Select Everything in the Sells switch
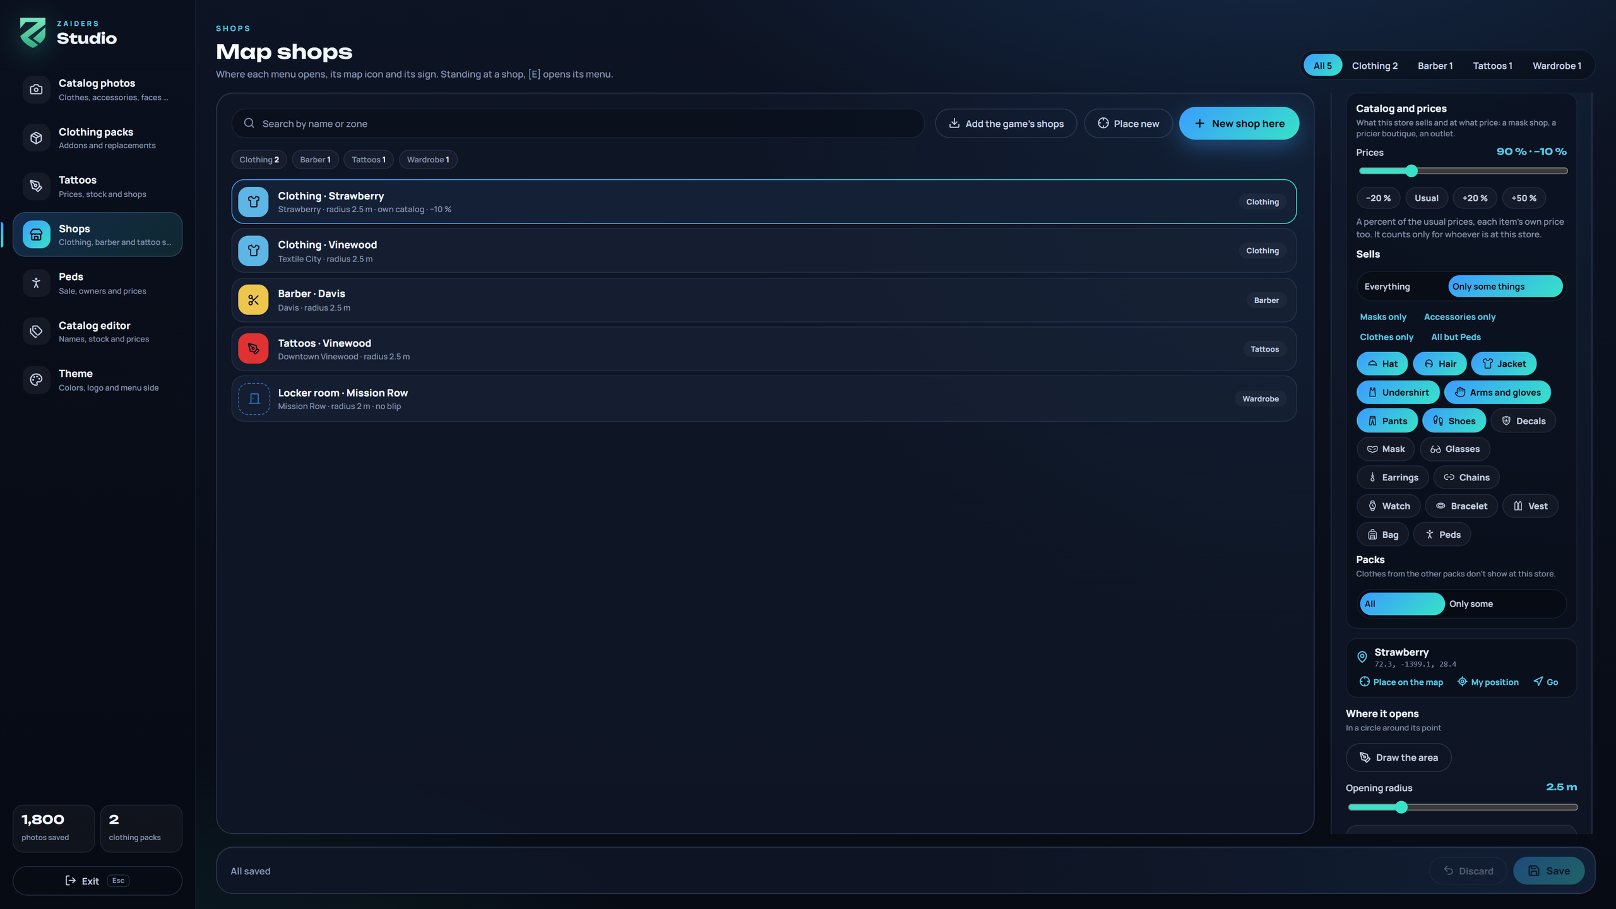Image resolution: width=1616 pixels, height=909 pixels. coord(1403,287)
